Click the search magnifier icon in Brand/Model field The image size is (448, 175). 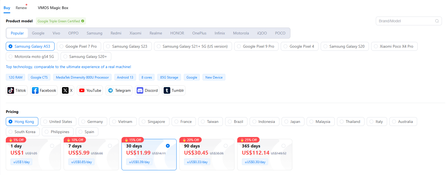click(437, 21)
